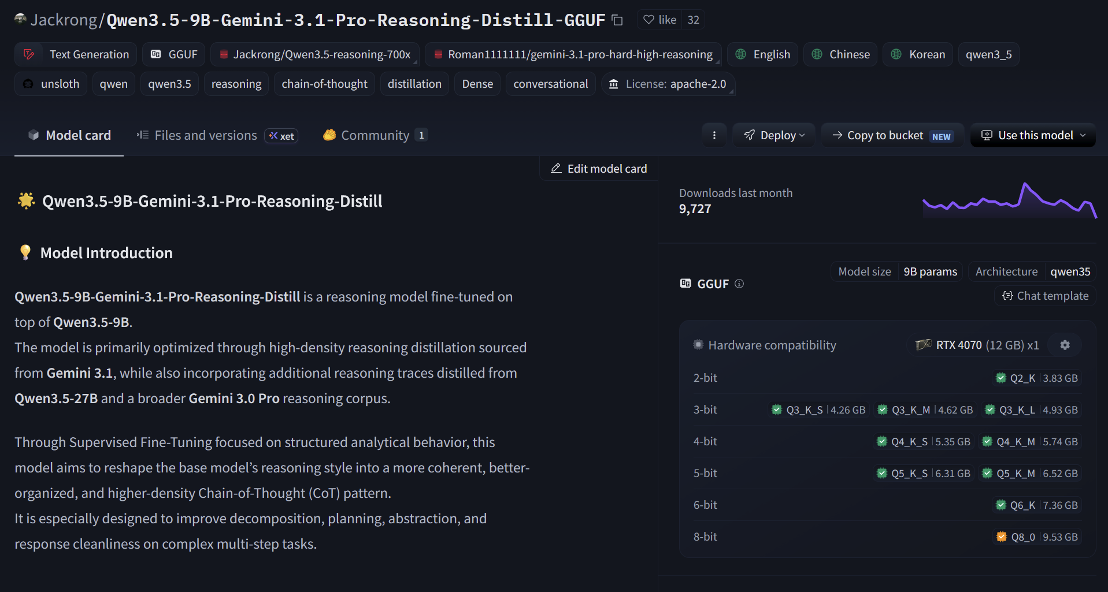Click the rocket icon on Deploy
The image size is (1108, 592).
[x=750, y=135]
